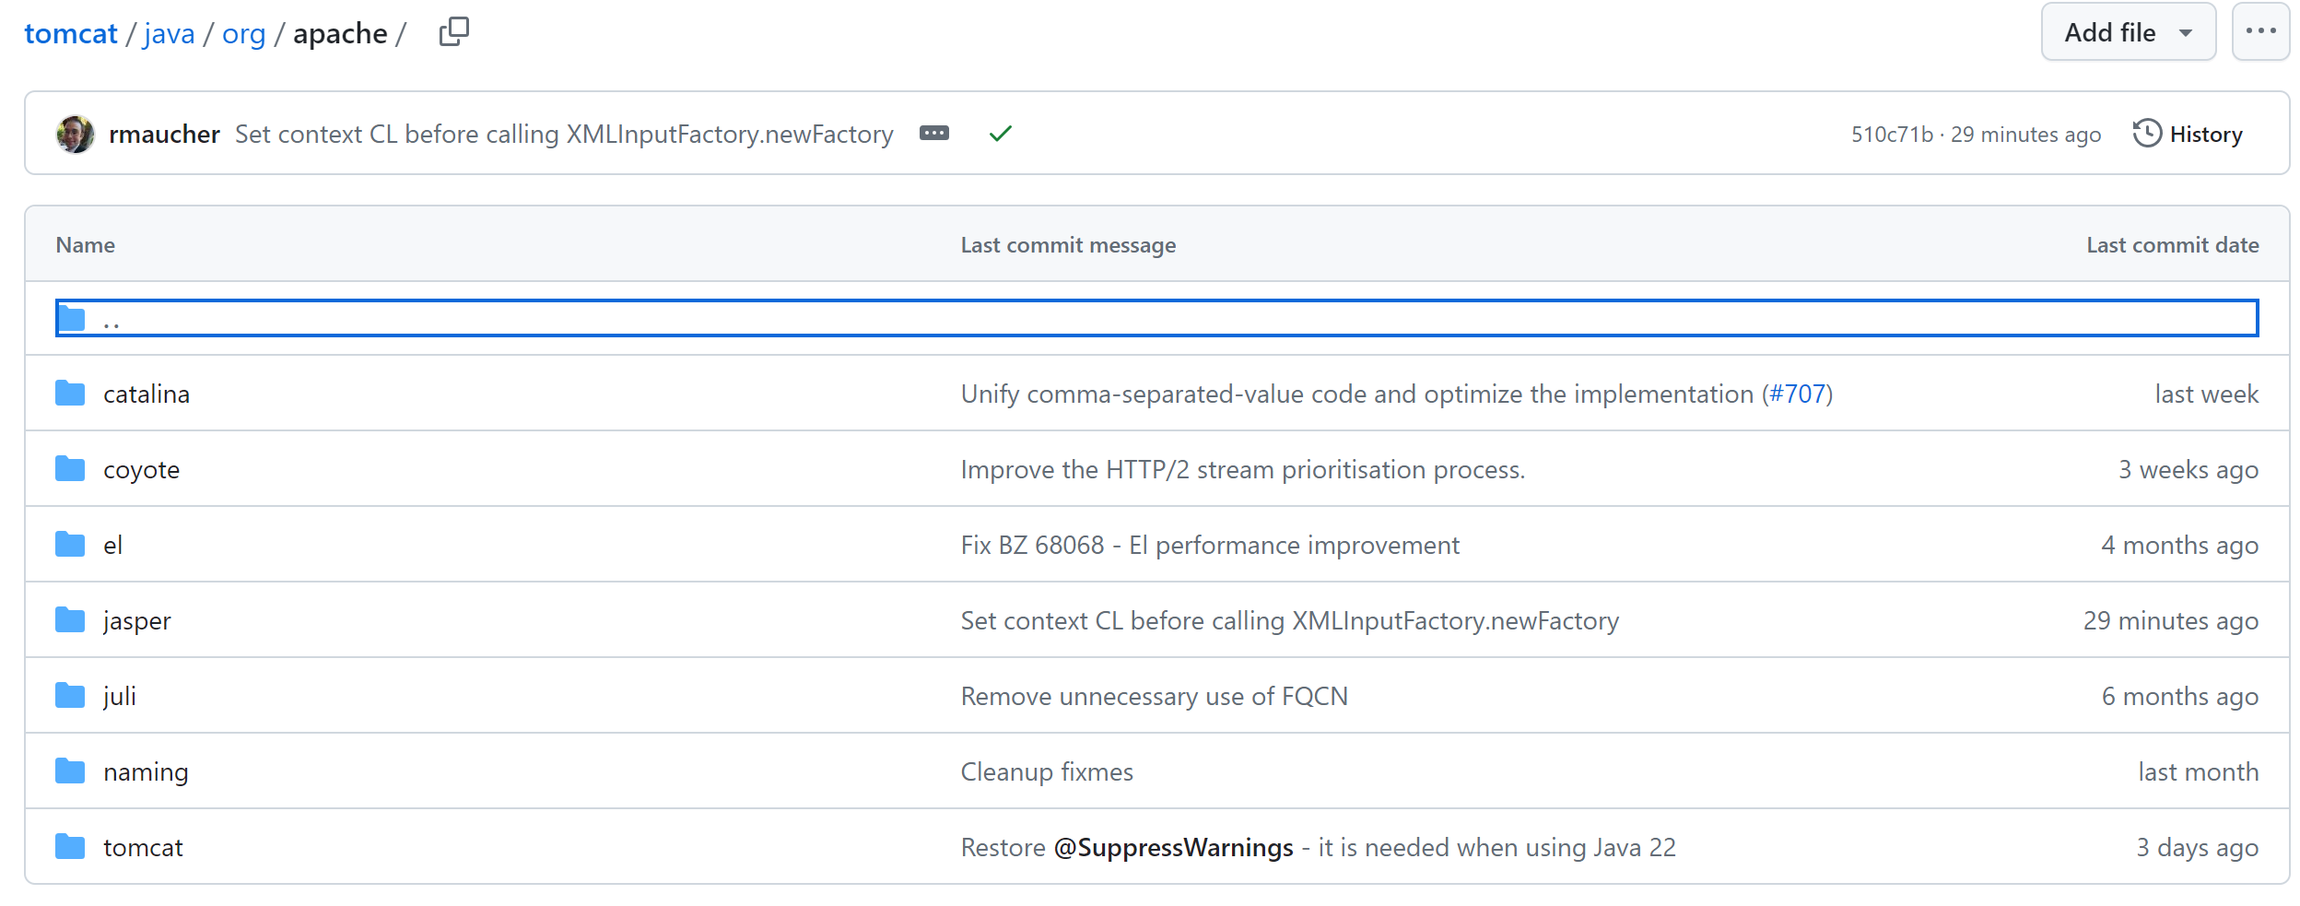Open jasper row's 'Set context CL' commit
The height and width of the screenshot is (906, 2300).
[1290, 621]
